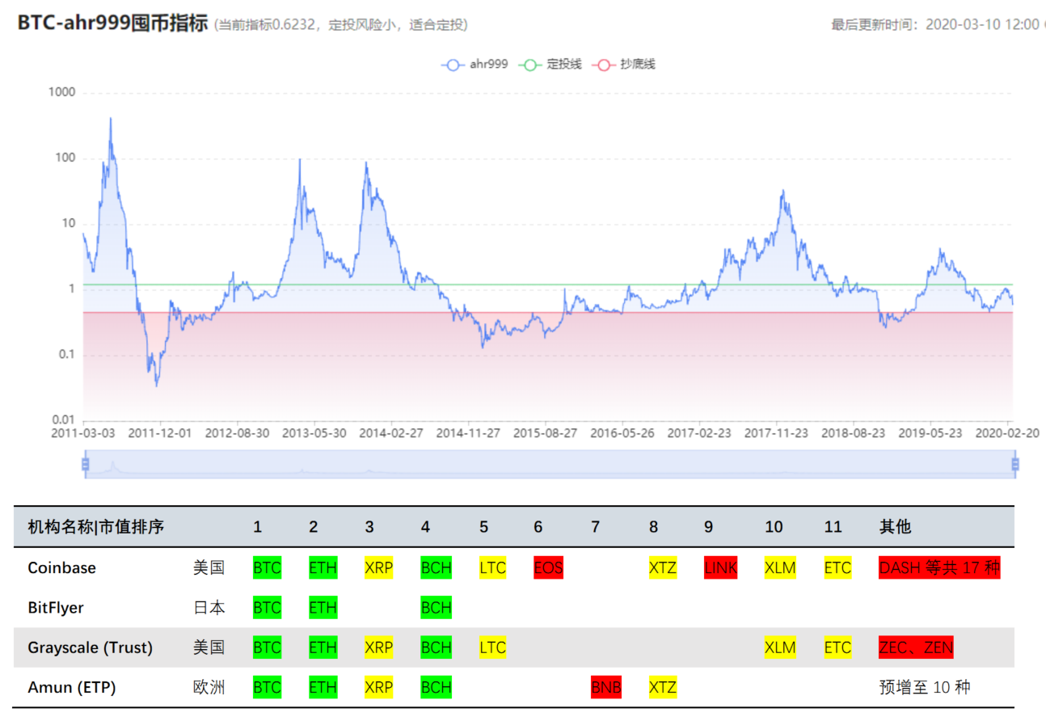The width and height of the screenshot is (1046, 721).
Task: Click the red EOS cell
Action: coord(548,567)
